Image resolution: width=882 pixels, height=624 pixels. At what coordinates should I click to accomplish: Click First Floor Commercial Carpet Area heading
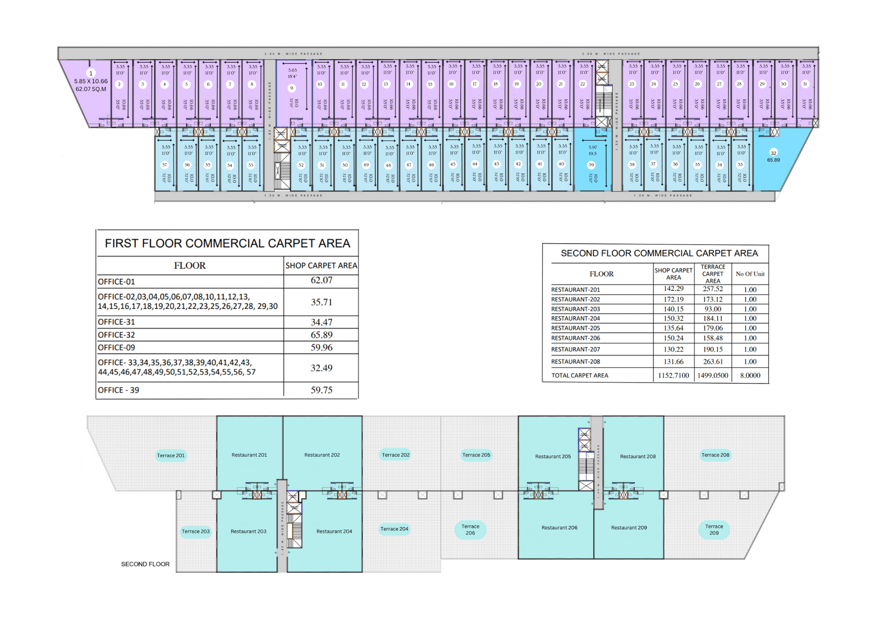point(227,243)
